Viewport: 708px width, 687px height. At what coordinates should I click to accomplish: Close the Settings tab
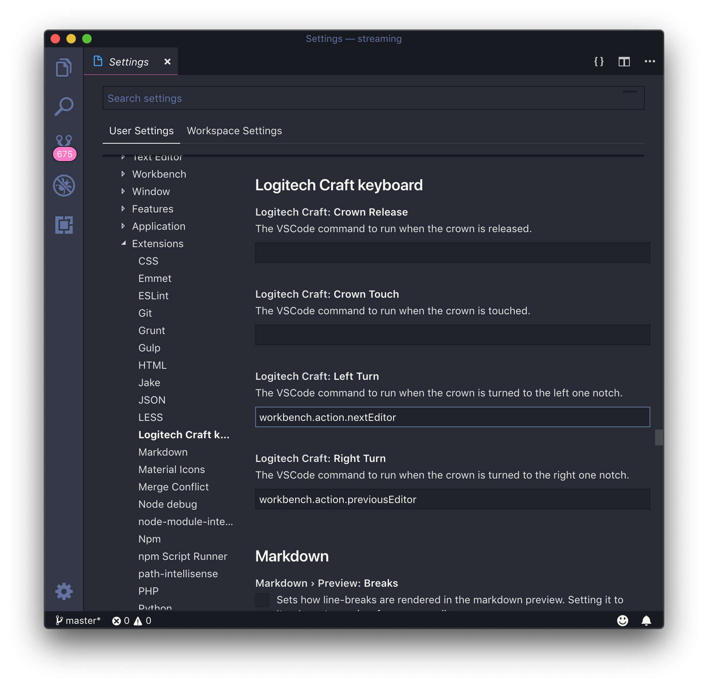pos(168,62)
